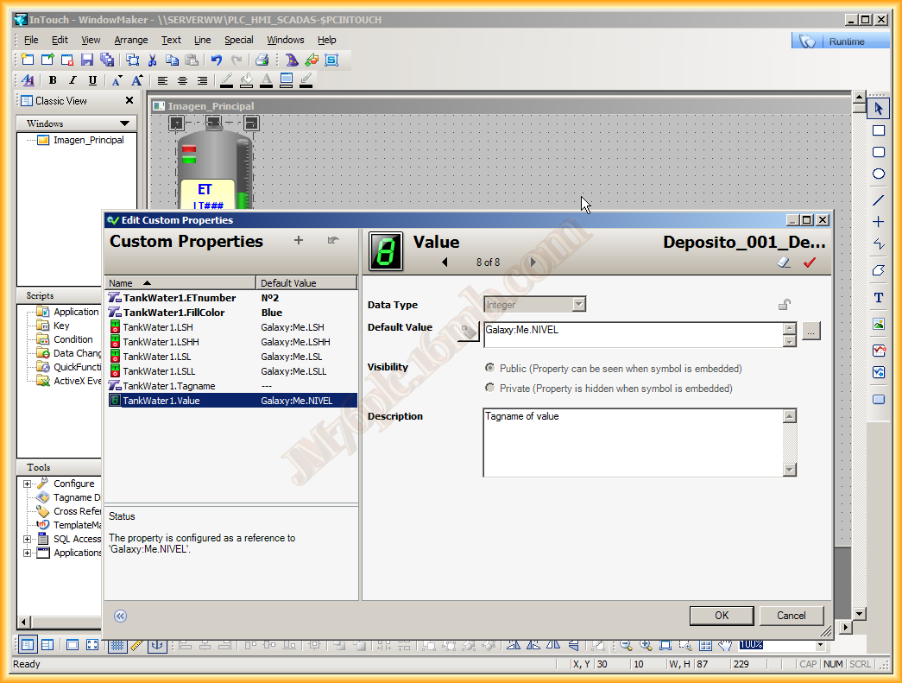Open the Special menu

[x=239, y=40]
